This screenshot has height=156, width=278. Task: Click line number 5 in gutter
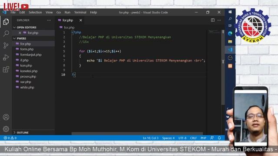[64, 51]
